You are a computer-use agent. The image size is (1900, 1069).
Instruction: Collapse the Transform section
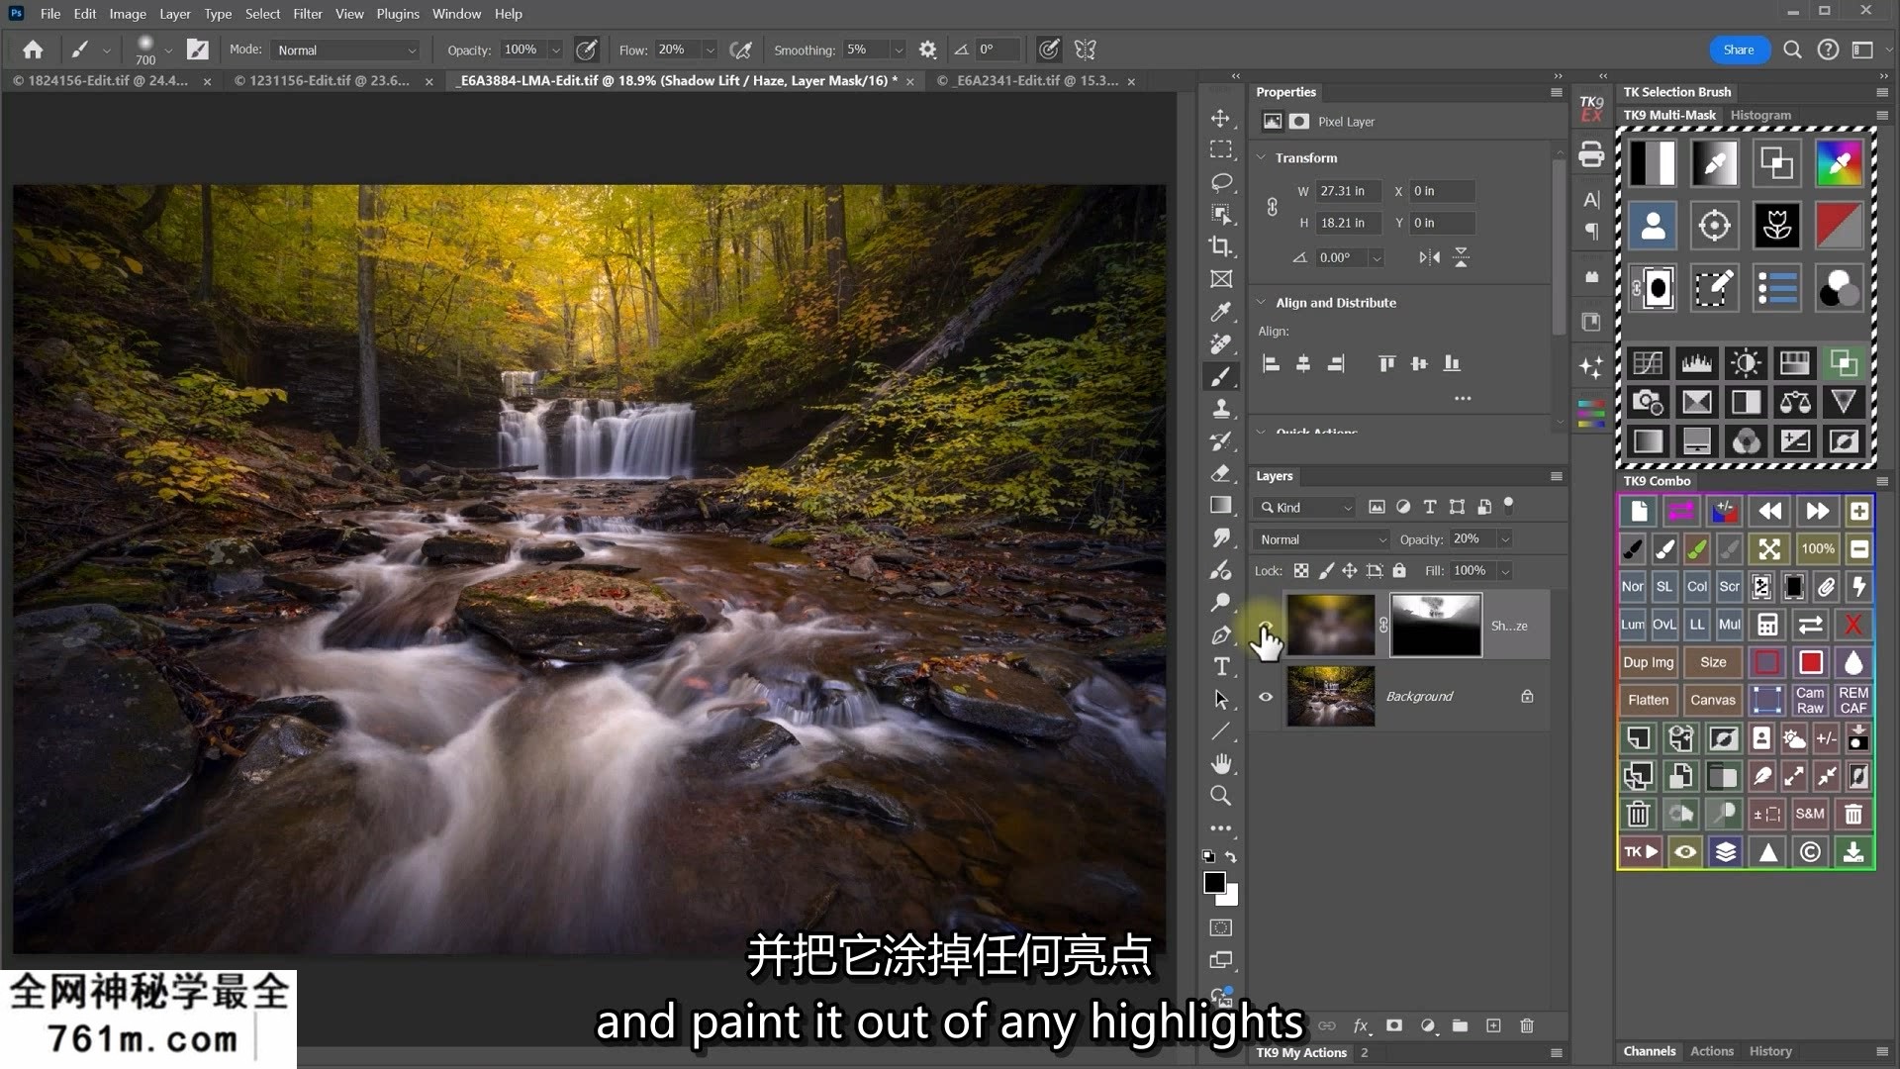1262,157
